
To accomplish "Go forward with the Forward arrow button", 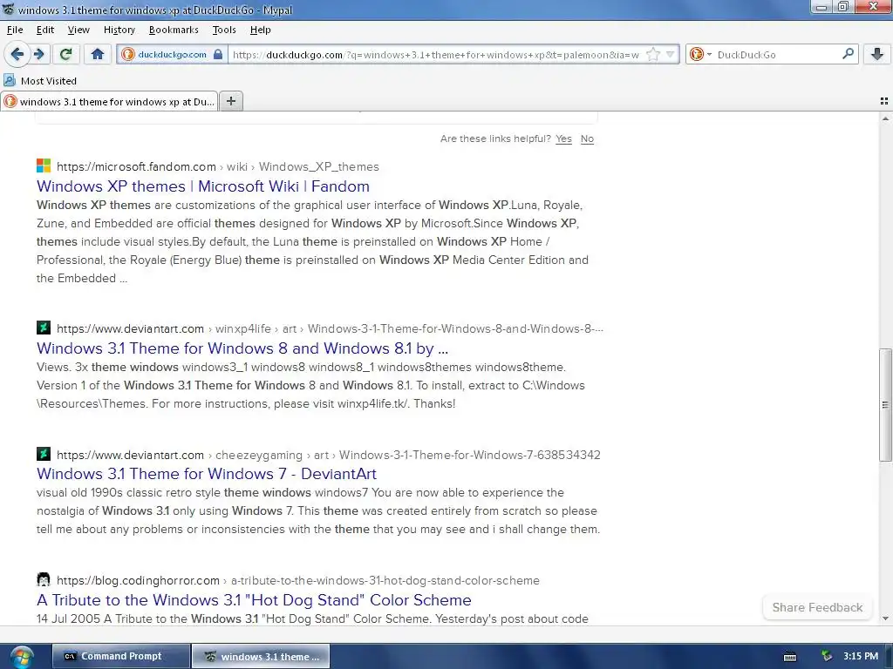I will pyautogui.click(x=38, y=54).
